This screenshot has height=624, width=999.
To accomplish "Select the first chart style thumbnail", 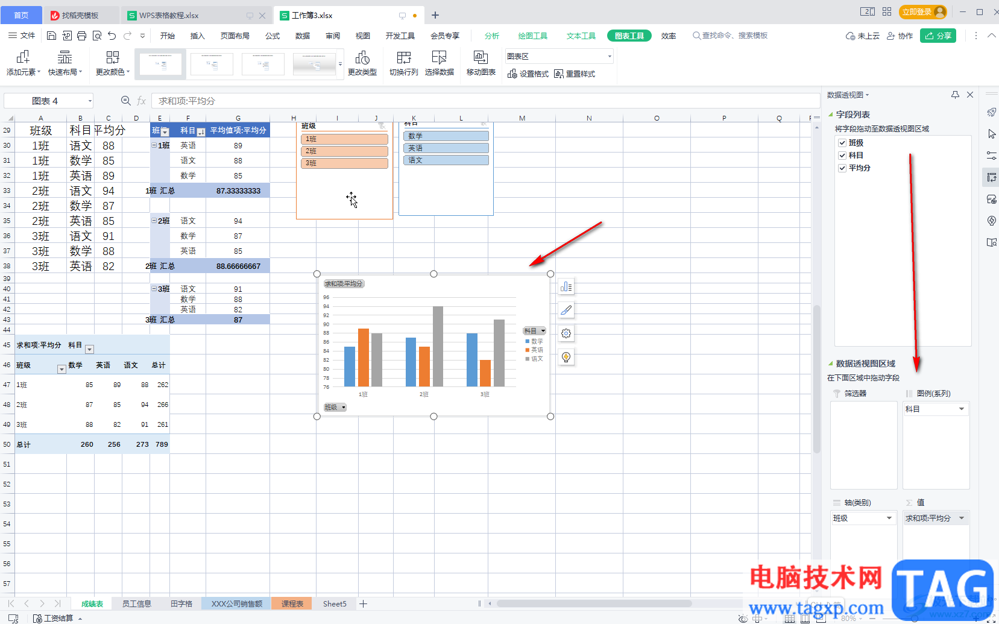I will (160, 64).
